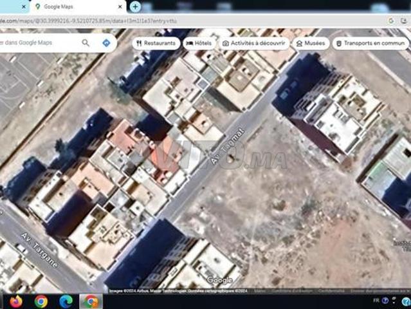Show Musées on the map
This screenshot has width=411, height=309.
coord(311,43)
